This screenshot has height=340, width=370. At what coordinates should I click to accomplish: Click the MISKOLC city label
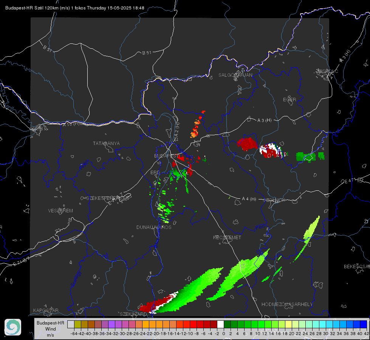(328, 71)
